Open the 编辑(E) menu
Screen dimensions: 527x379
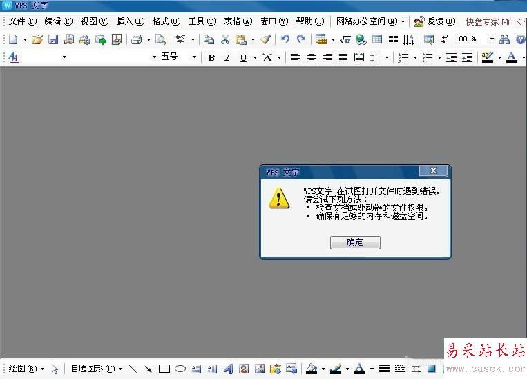click(x=59, y=21)
